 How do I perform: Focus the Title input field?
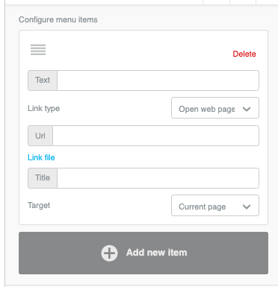tap(158, 178)
